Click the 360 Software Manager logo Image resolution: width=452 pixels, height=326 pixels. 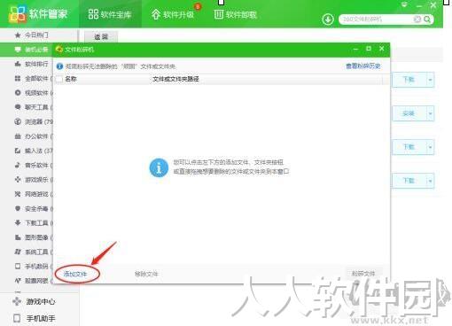click(17, 14)
